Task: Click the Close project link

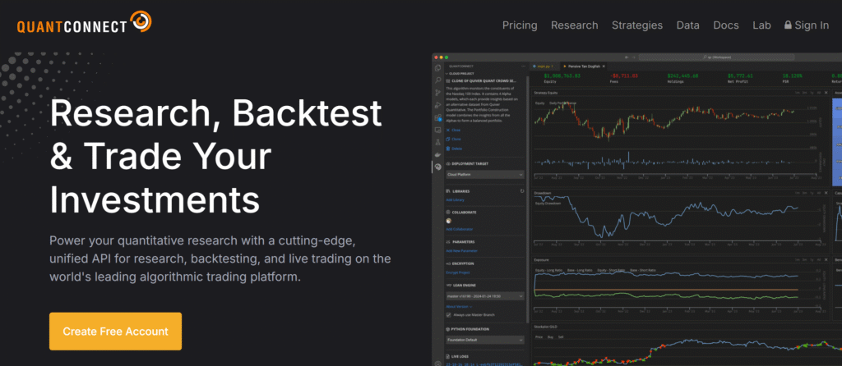Action: click(453, 130)
